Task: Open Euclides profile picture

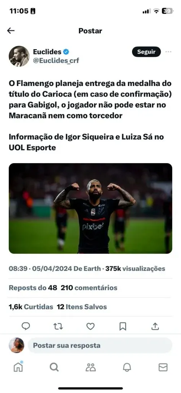Action: coord(19,56)
